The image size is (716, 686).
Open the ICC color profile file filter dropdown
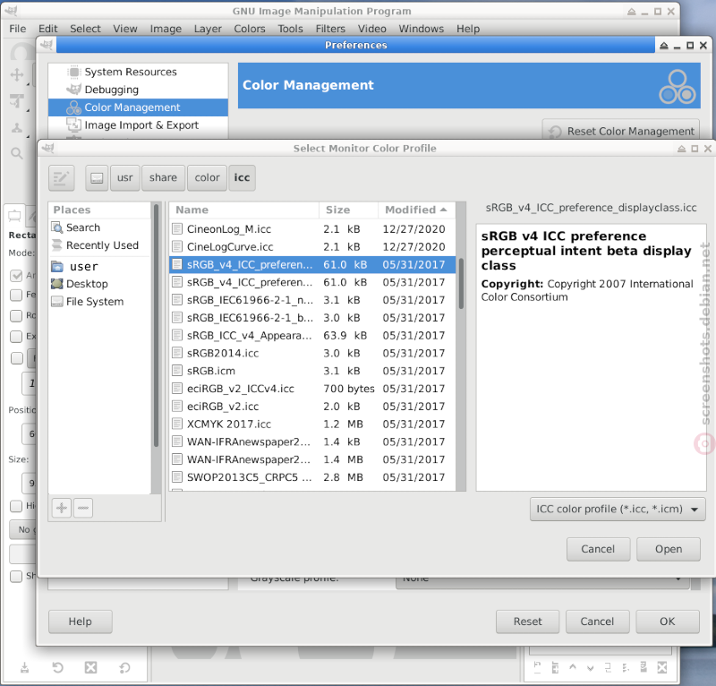[x=618, y=510]
